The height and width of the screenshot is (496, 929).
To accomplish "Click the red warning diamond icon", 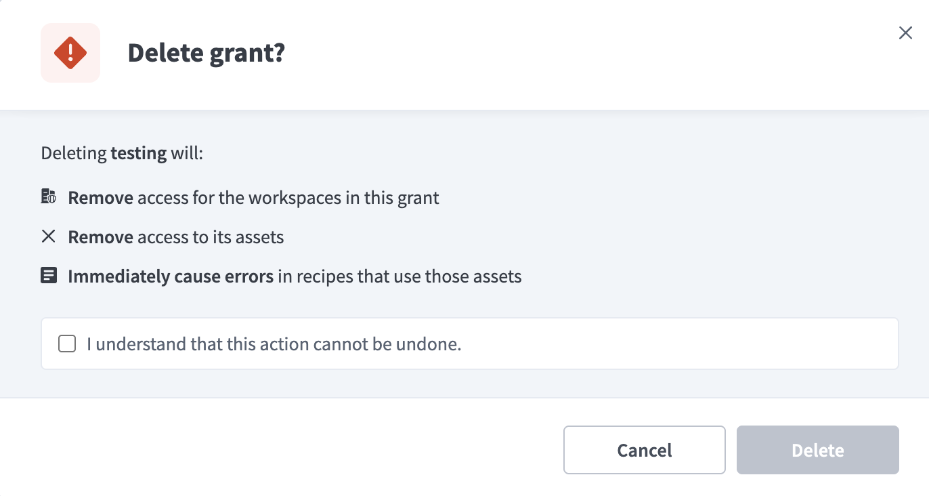I will [x=70, y=53].
